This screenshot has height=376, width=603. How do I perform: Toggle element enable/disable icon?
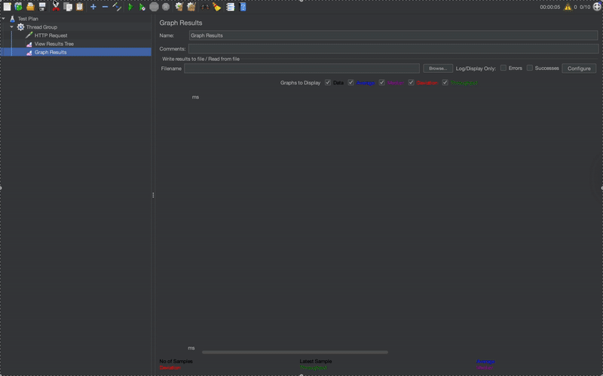117,7
